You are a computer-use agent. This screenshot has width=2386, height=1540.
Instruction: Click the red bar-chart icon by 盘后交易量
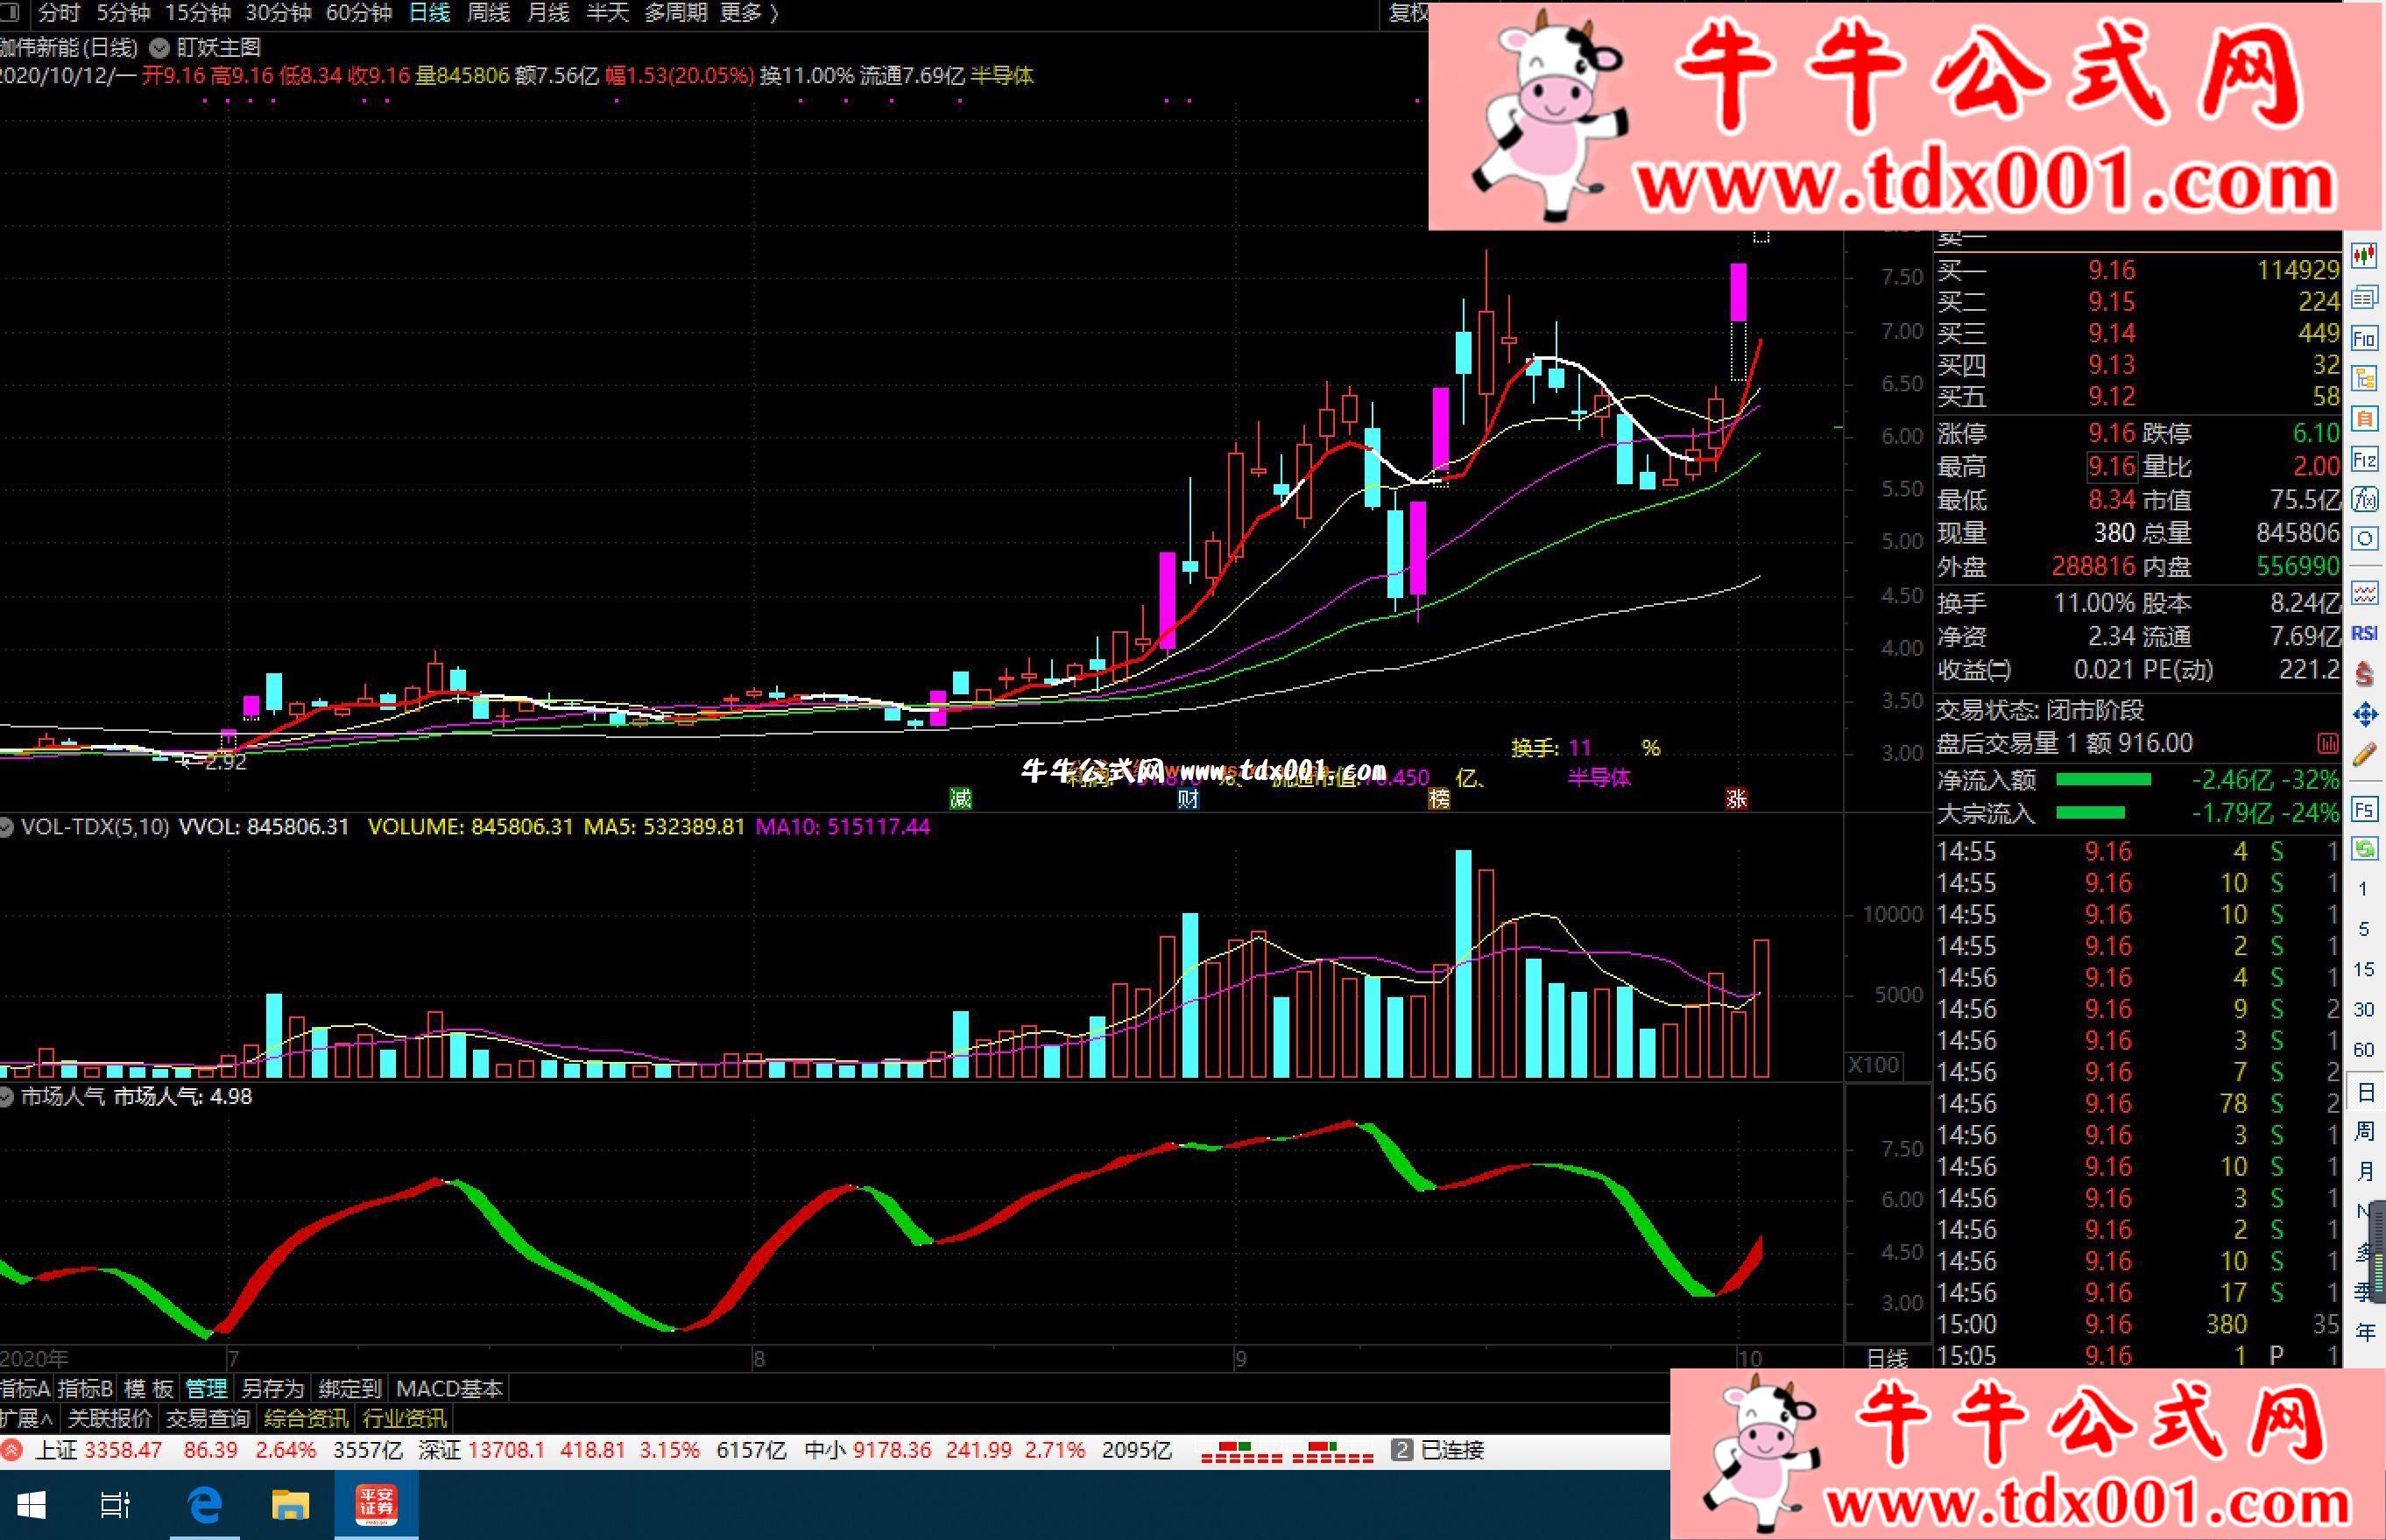pyautogui.click(x=2327, y=744)
